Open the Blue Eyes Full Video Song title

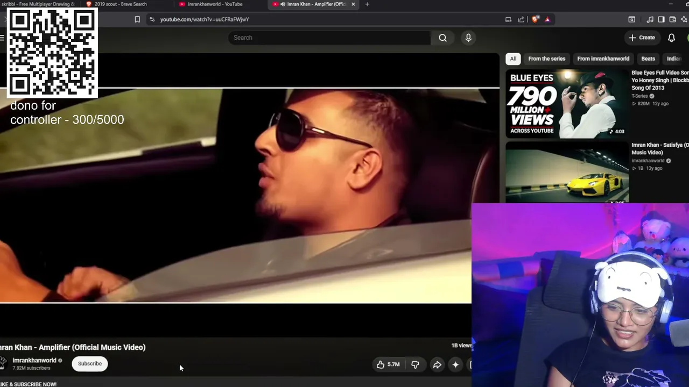coord(660,80)
